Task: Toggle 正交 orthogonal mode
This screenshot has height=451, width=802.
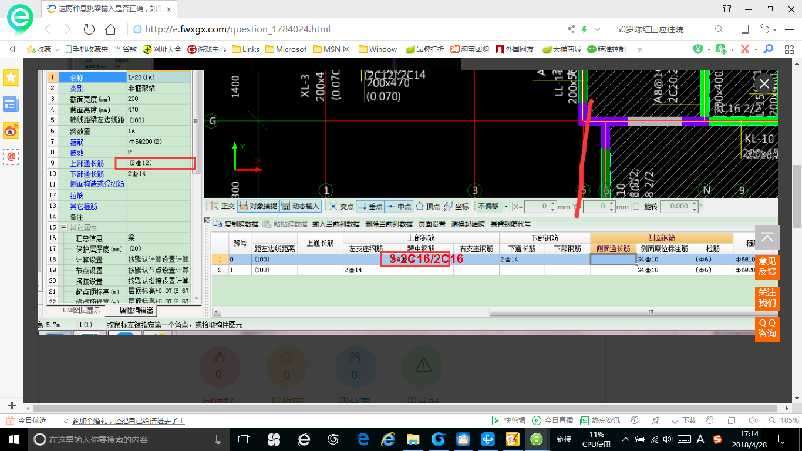Action: pyautogui.click(x=223, y=206)
